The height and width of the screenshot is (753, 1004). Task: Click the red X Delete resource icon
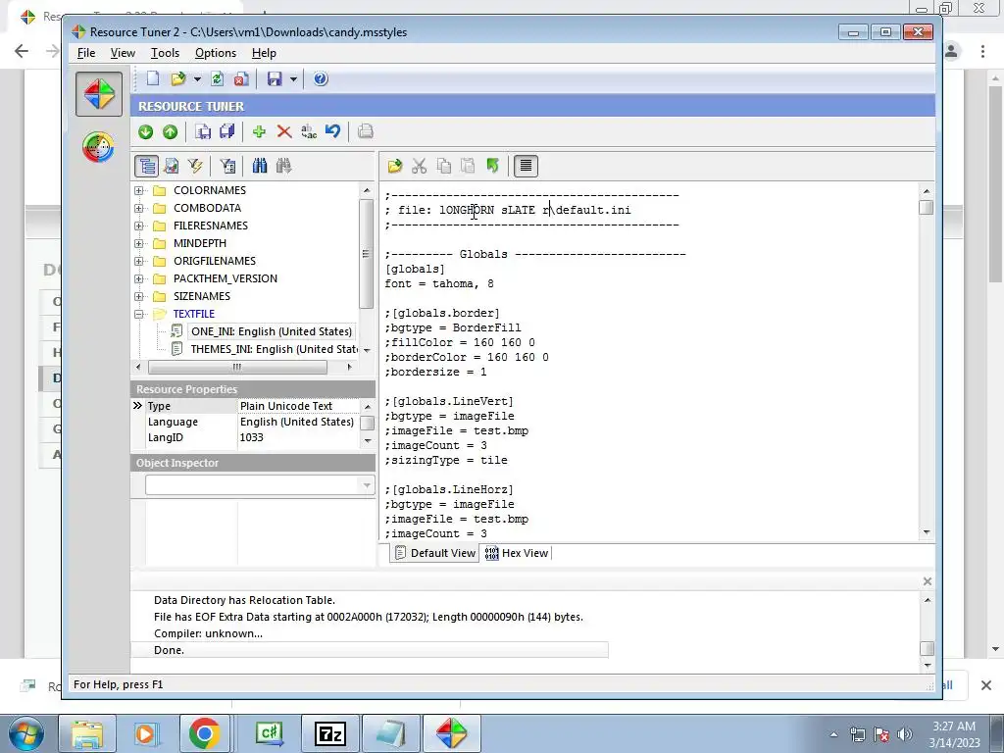pyautogui.click(x=284, y=132)
